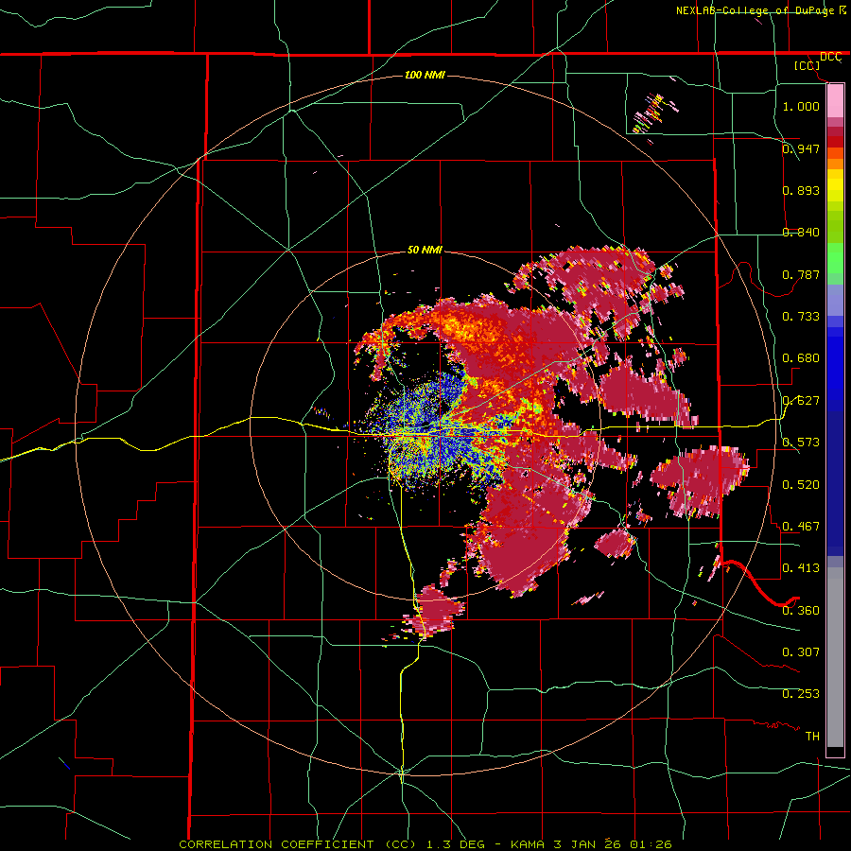Pick the gray color bar band
Screen dimensions: 851x851
coord(835,657)
